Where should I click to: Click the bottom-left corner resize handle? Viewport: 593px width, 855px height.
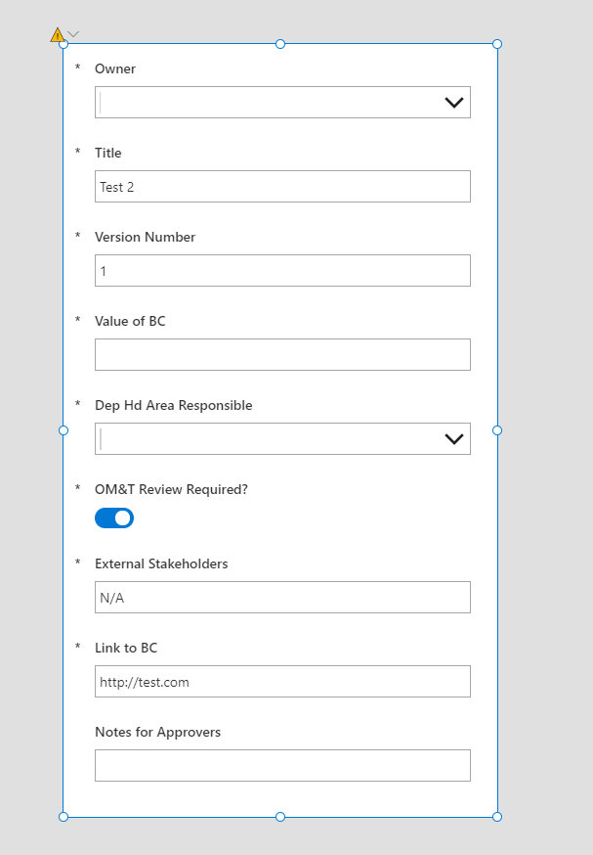coord(64,817)
